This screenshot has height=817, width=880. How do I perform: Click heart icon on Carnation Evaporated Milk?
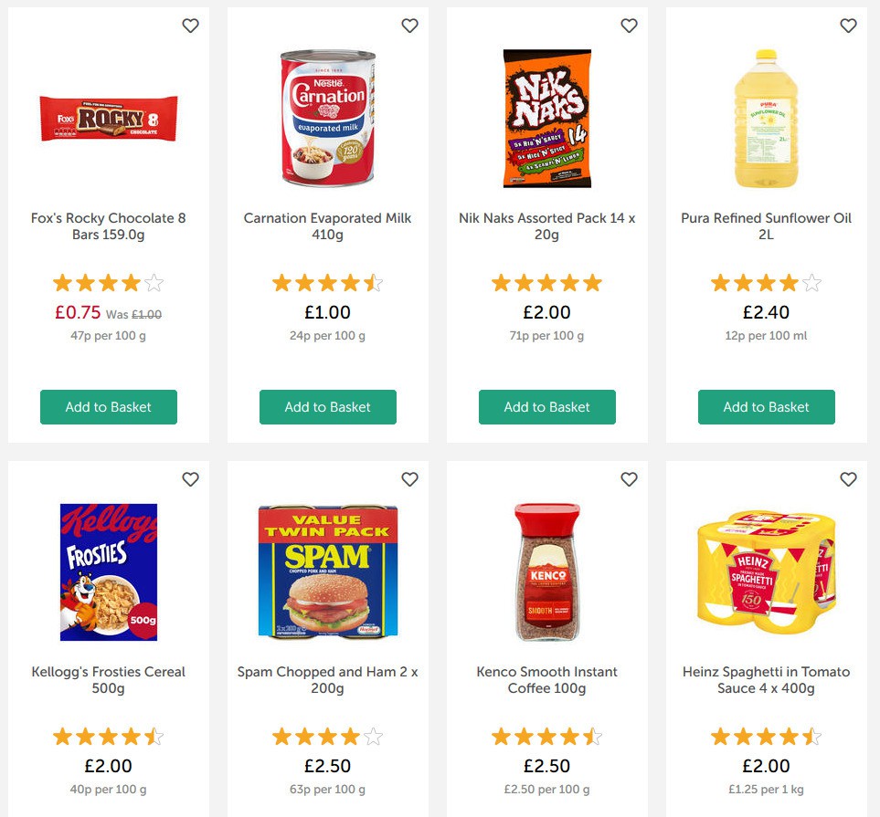point(409,26)
